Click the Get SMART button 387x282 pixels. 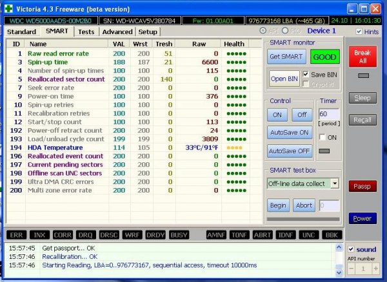286,57
